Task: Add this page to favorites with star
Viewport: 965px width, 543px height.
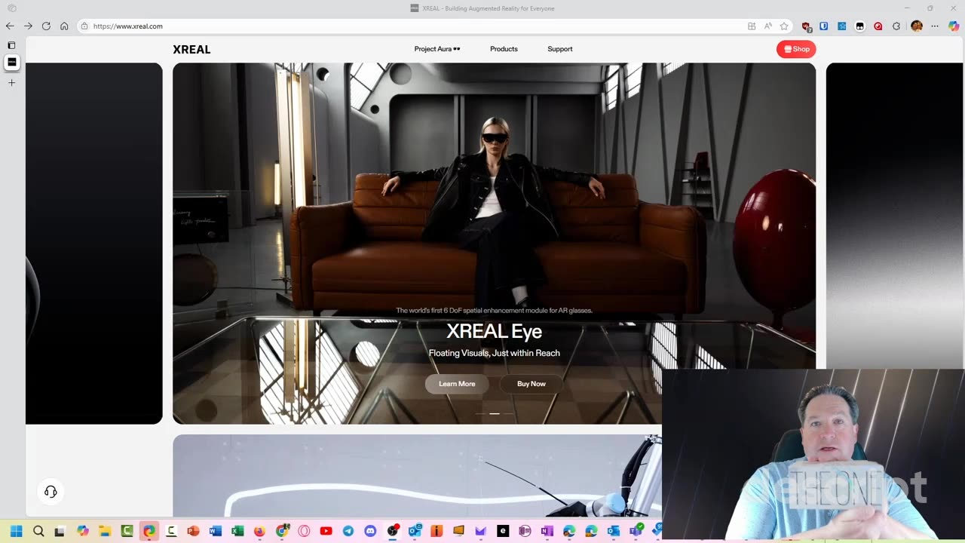Action: click(x=784, y=26)
